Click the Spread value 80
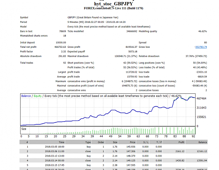This screenshot has height=170, width=219. click(205, 42)
